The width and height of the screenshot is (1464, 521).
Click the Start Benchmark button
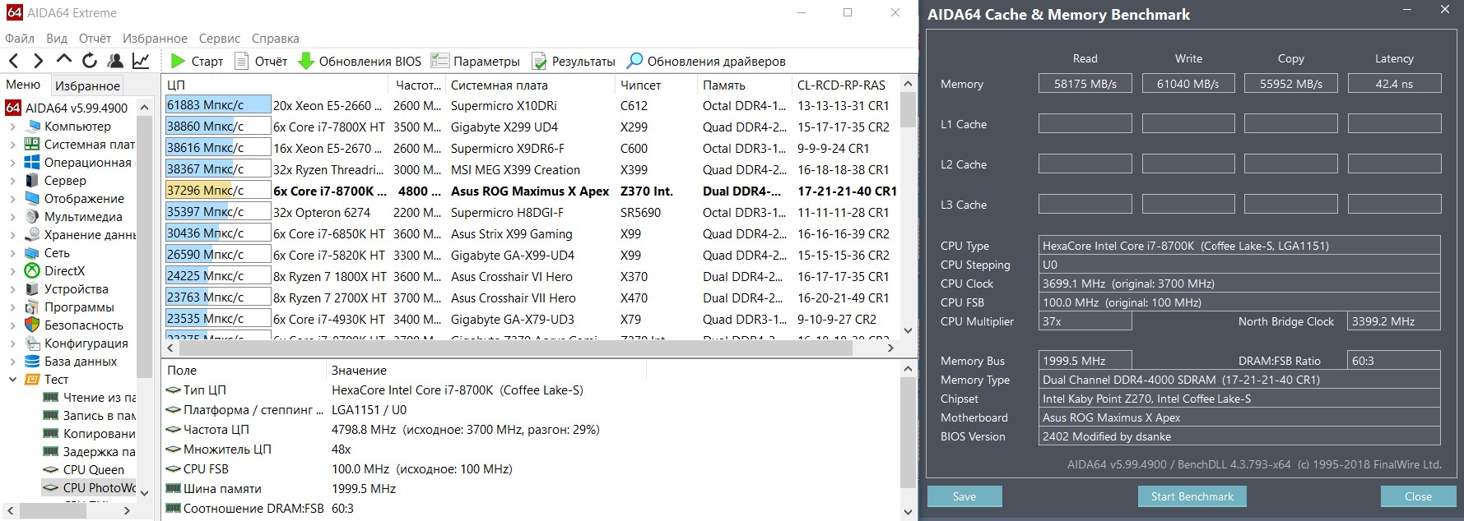(1192, 496)
